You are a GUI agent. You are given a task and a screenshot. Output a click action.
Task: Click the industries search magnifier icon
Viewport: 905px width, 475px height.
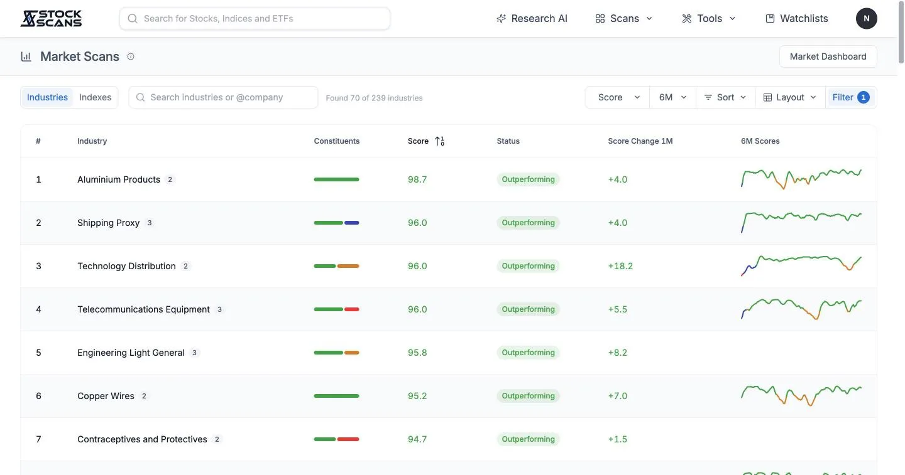point(141,97)
